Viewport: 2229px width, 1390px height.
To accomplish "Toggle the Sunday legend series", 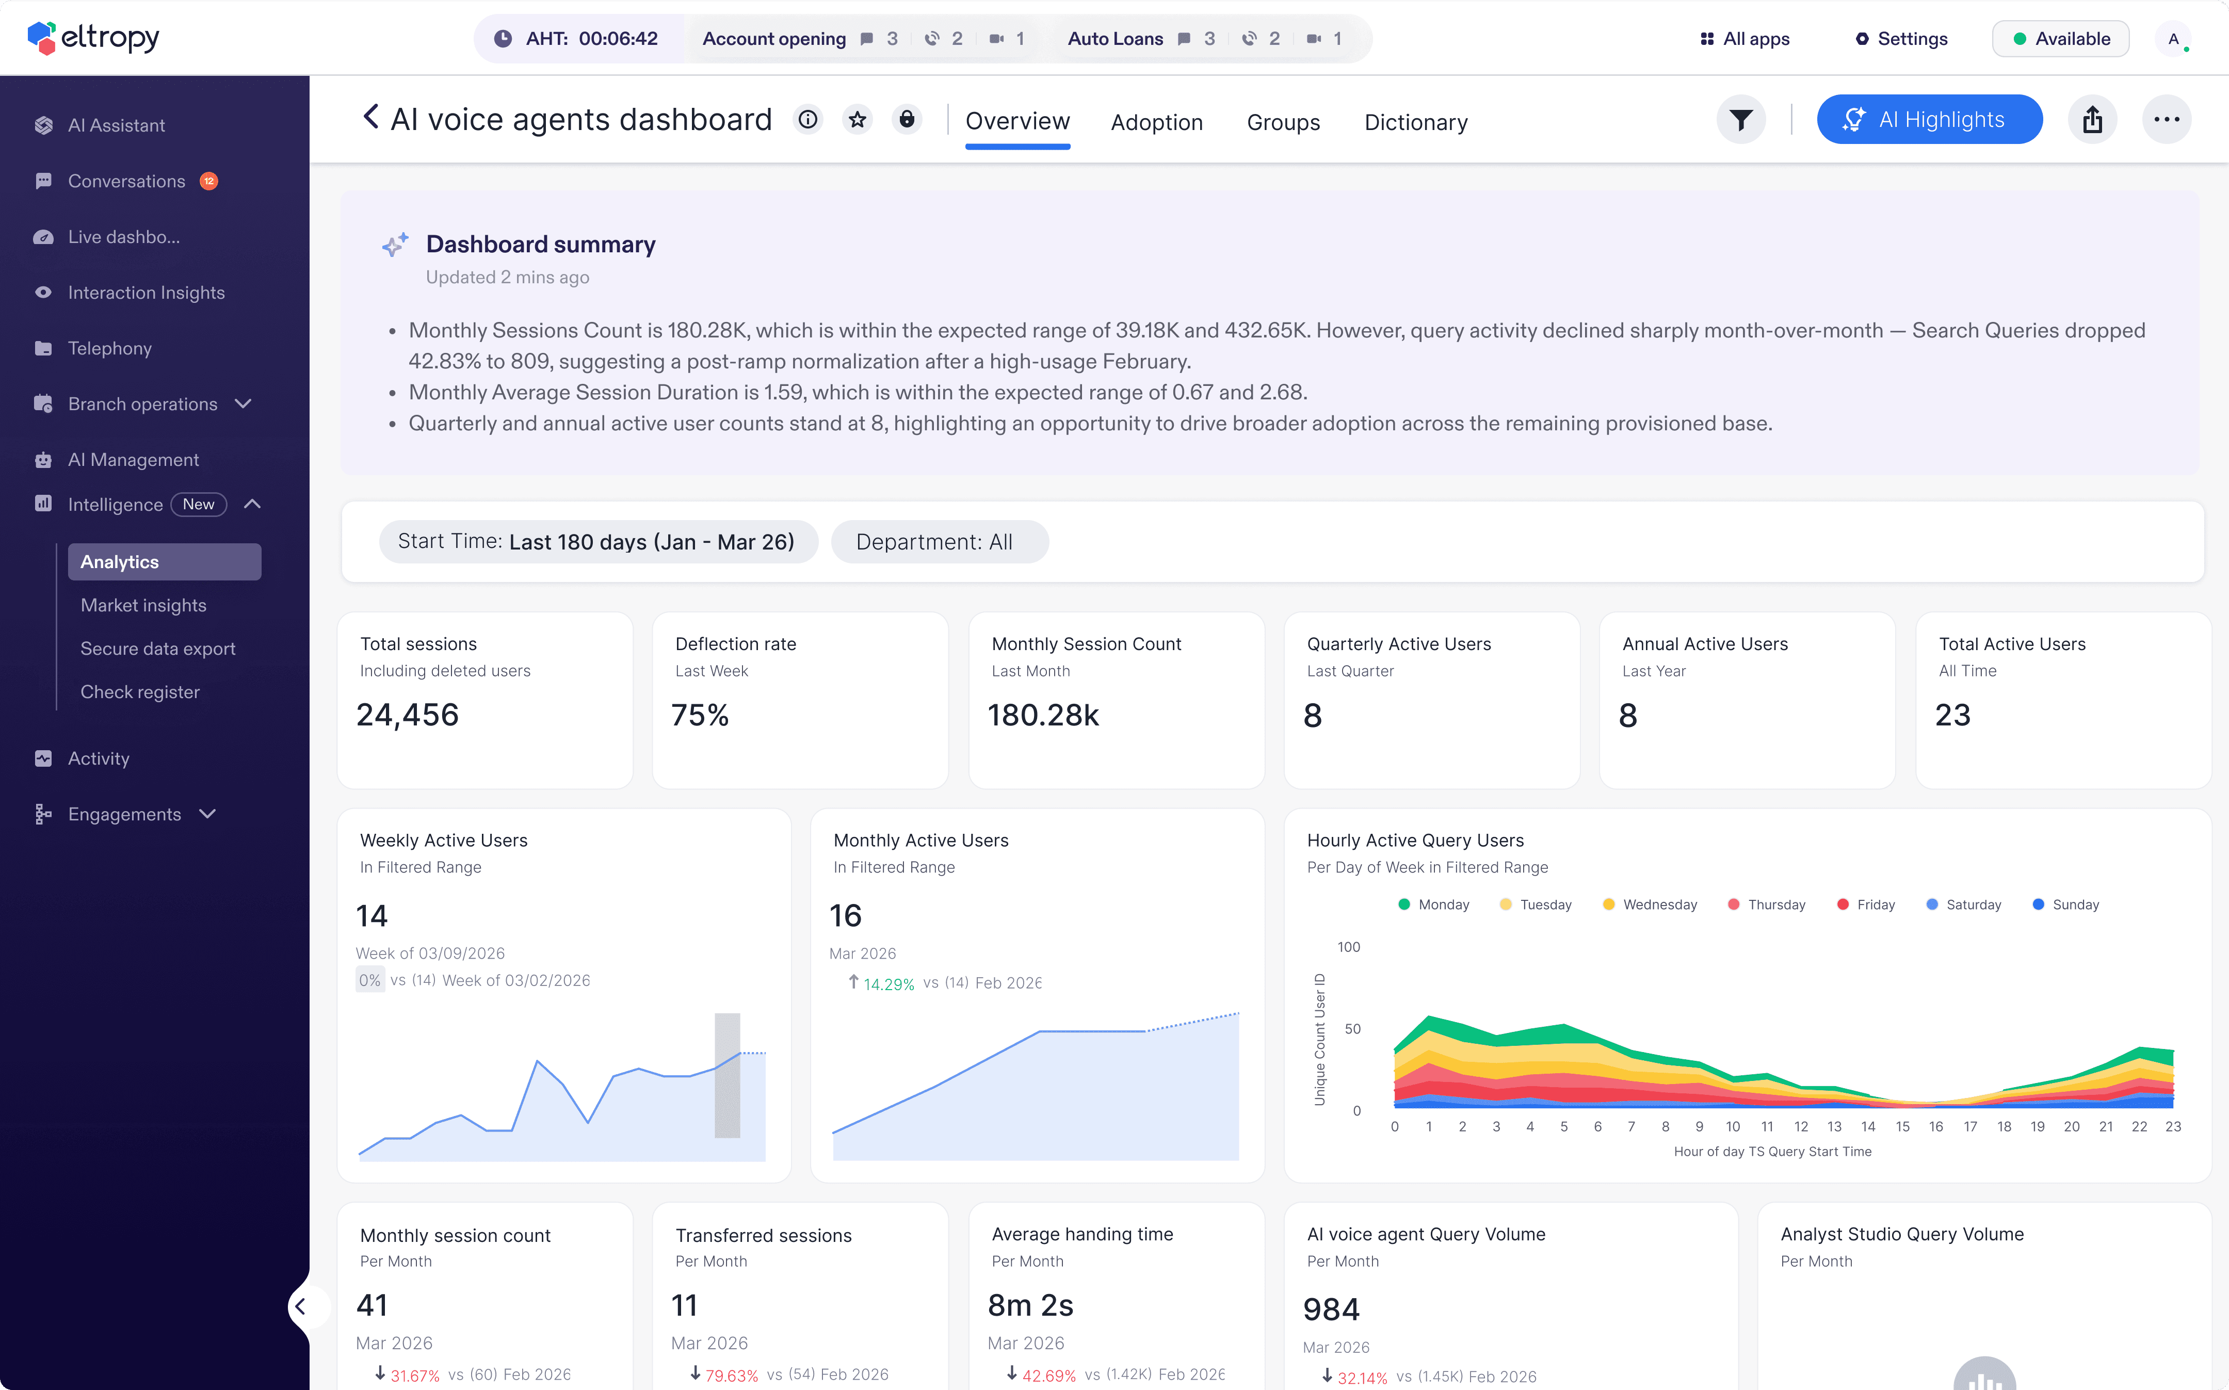I will [2065, 904].
